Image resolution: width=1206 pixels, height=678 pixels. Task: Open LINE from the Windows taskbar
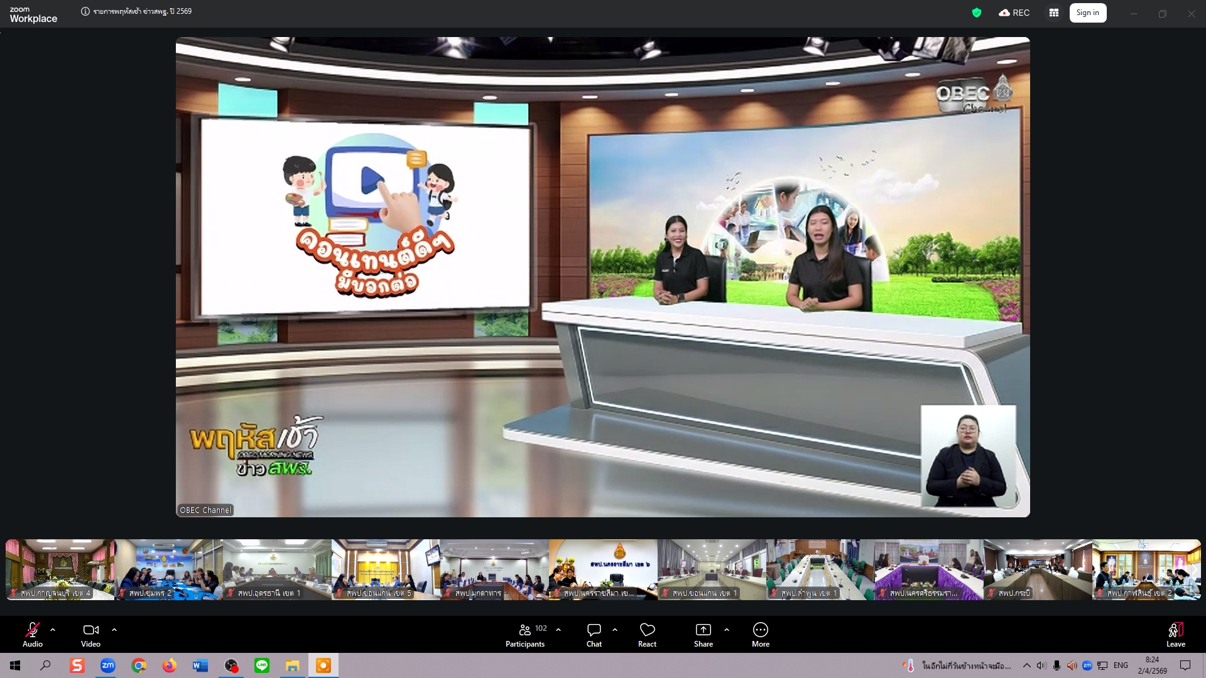pyautogui.click(x=262, y=665)
